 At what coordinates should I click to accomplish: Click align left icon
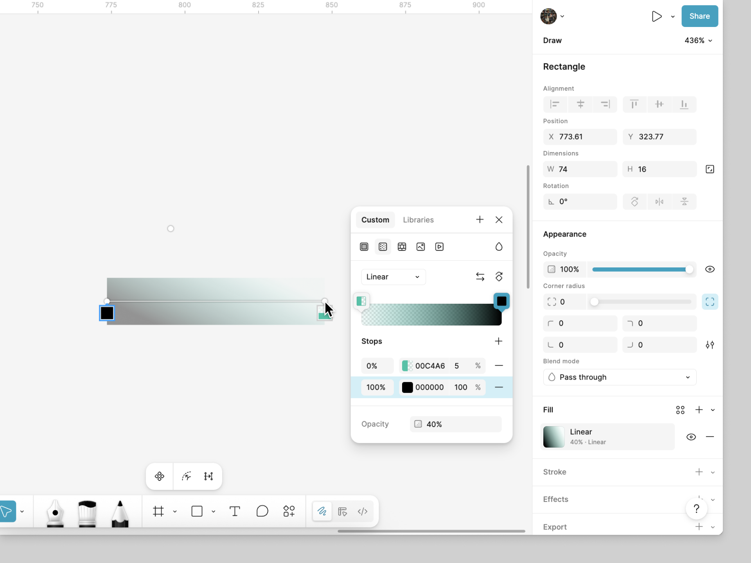pyautogui.click(x=555, y=104)
